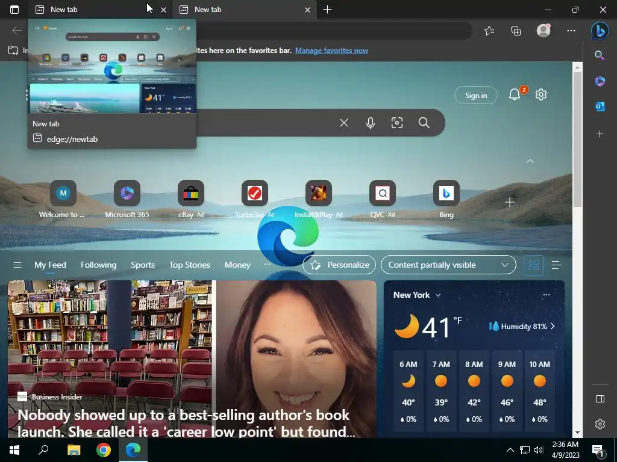Open notifications bell with badge 2
617x462 pixels.
pyautogui.click(x=515, y=94)
